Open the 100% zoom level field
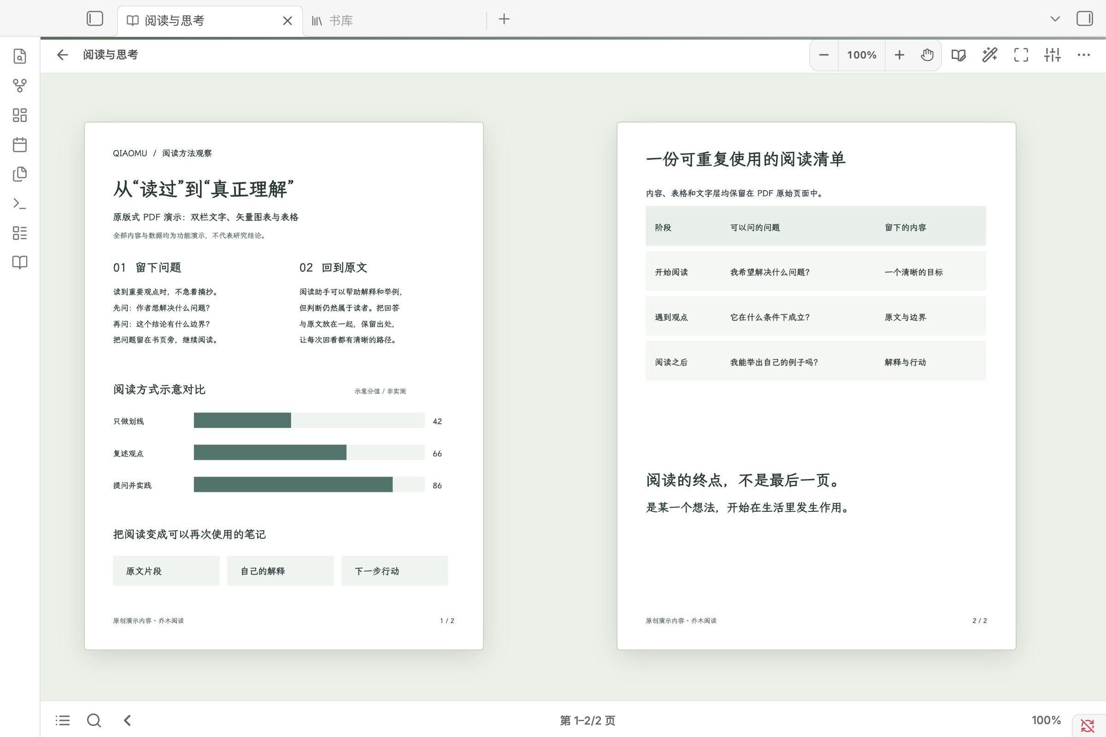Viewport: 1106px width, 737px height. 861,55
